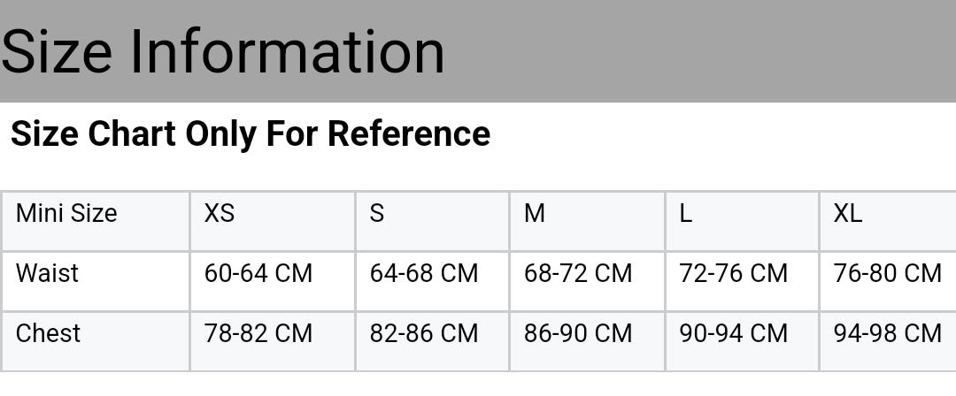Click the M size column header
Viewport: 956px width, 396px height.
[x=535, y=214]
